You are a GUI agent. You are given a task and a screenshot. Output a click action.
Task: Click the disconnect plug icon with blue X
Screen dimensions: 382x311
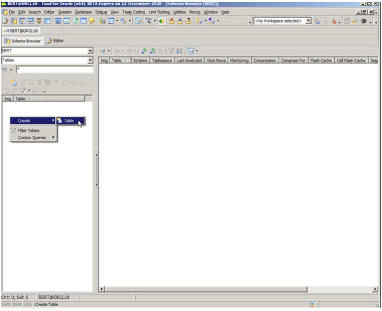click(x=211, y=21)
